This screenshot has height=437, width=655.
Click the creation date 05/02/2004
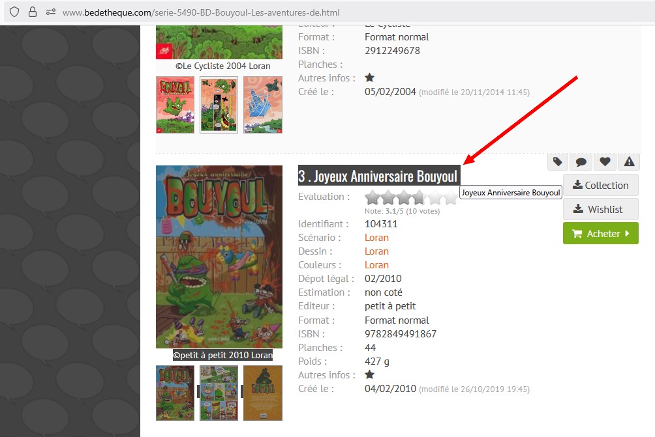click(x=390, y=92)
